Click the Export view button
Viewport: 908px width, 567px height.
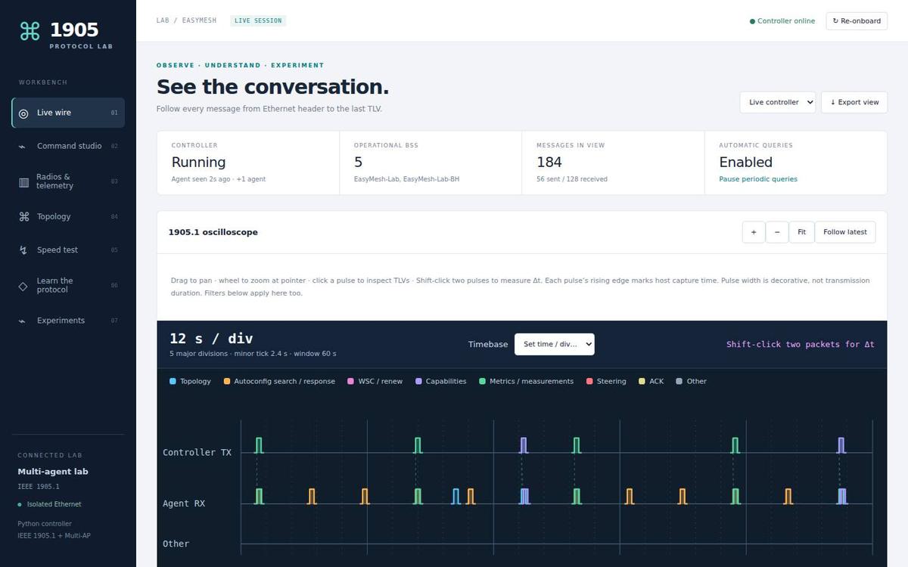[854, 102]
